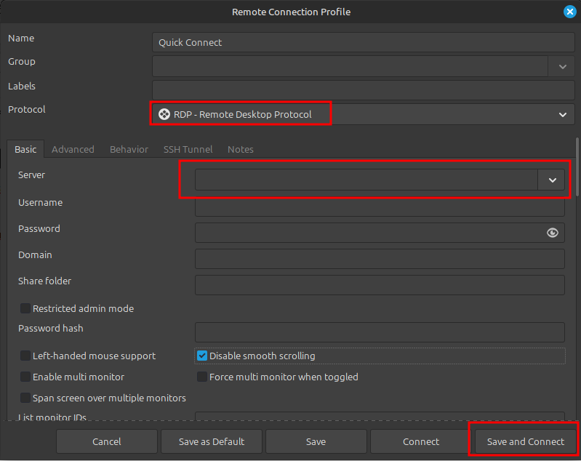
Task: Uncheck Disable smooth scrolling
Action: (203, 356)
